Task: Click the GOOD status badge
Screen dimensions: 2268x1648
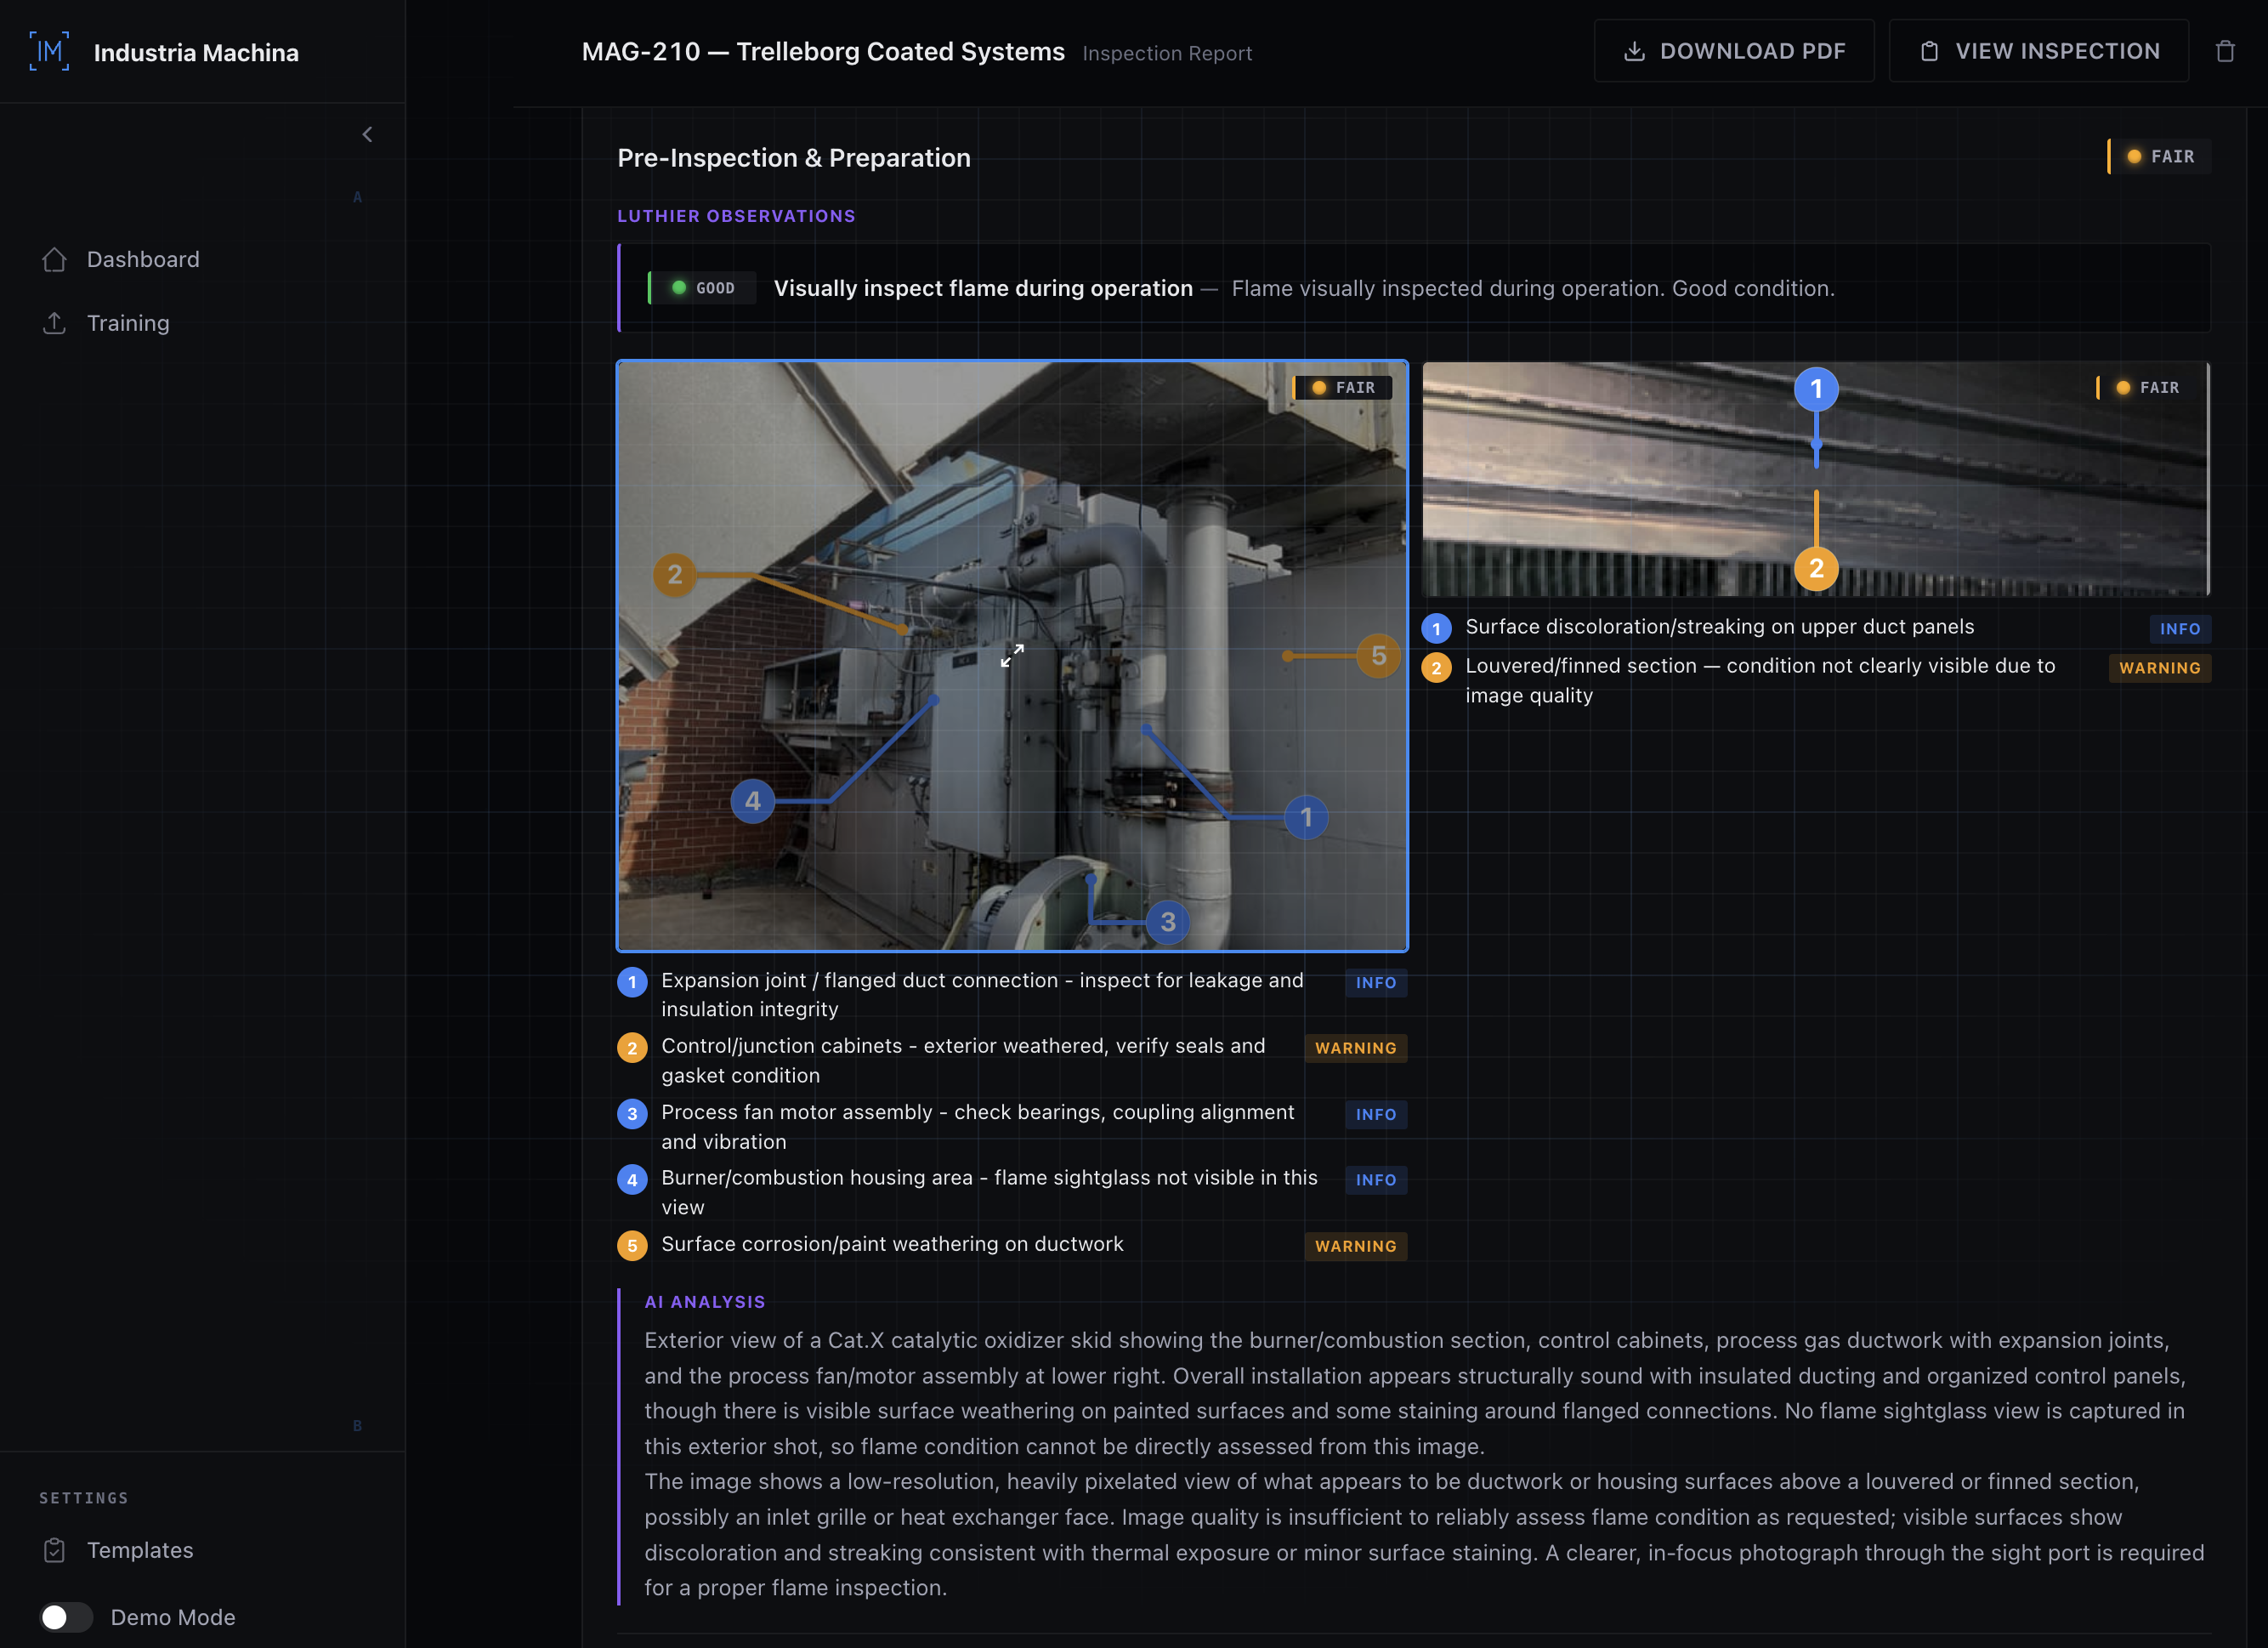Action: click(x=702, y=288)
